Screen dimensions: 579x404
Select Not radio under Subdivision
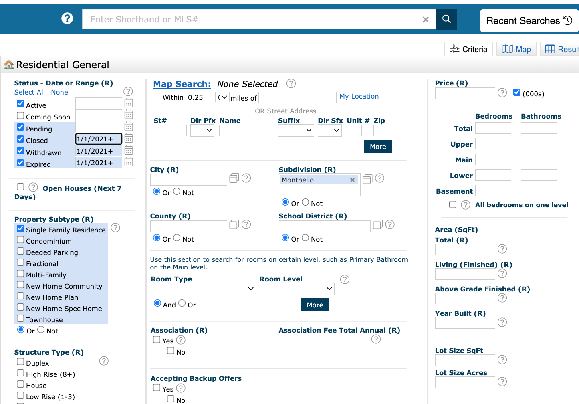(x=305, y=202)
